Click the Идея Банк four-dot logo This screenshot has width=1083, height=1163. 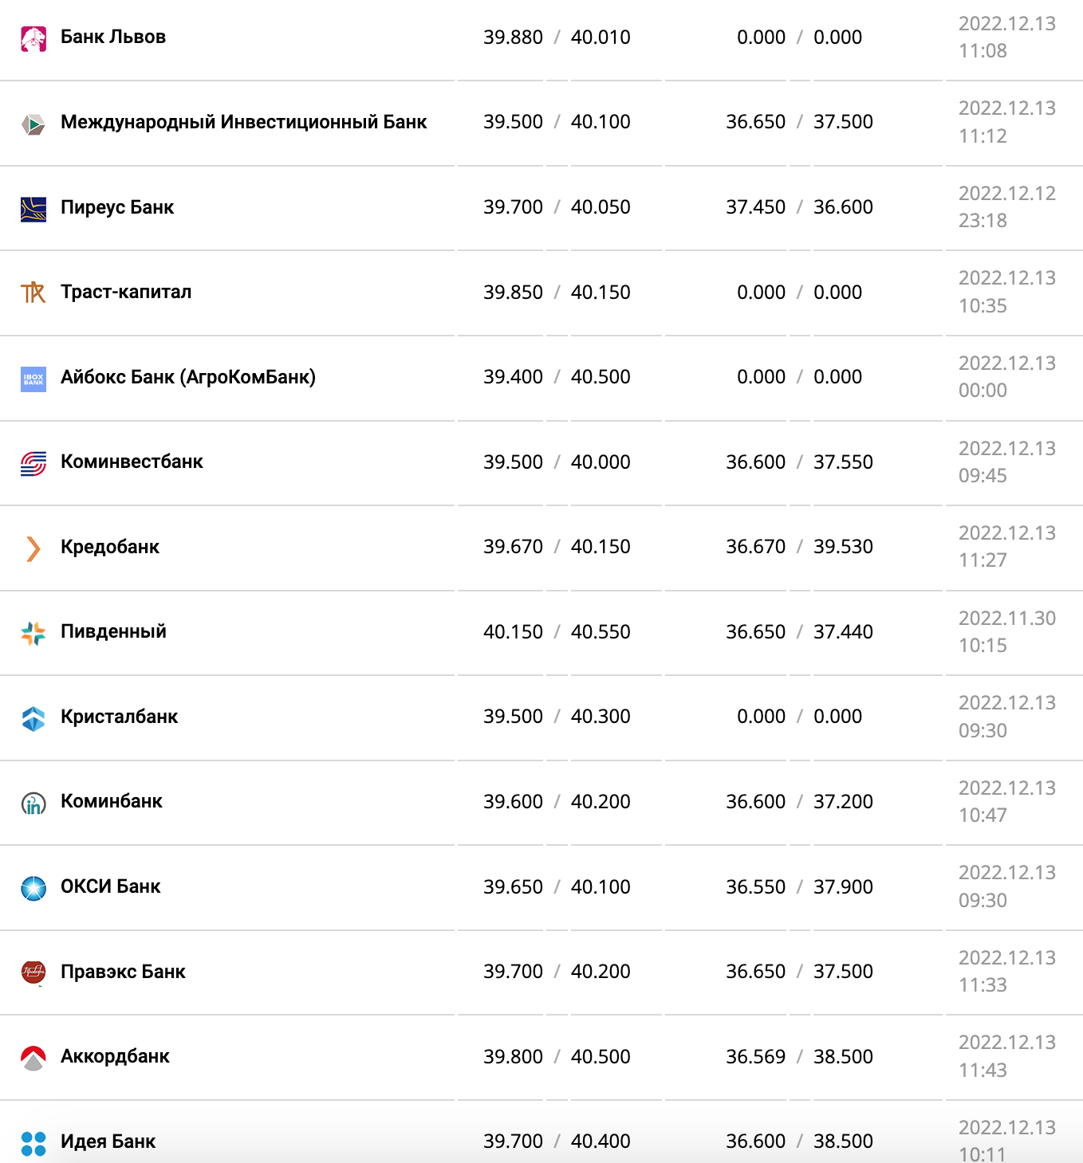click(33, 1143)
